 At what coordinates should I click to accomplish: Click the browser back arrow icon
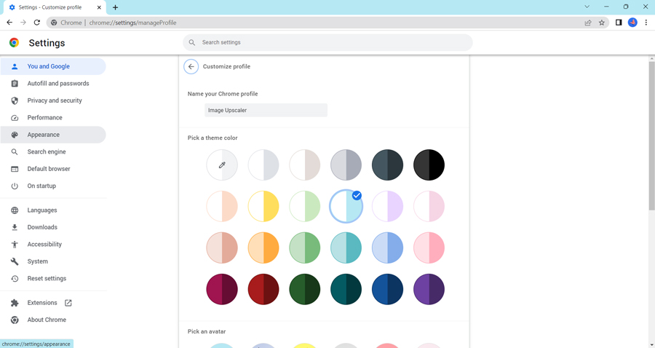click(x=9, y=23)
